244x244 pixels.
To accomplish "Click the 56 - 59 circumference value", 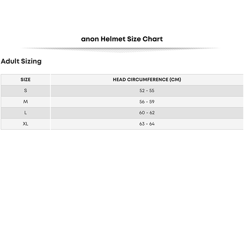I will [147, 102].
